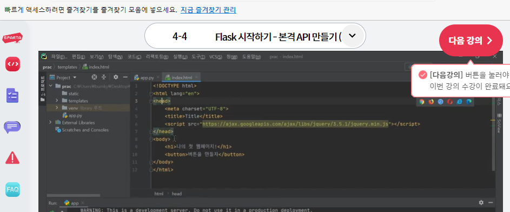Toggle fold marker at head tag line 3
Viewport: 510px width, 212px height.
pyautogui.click(x=151, y=101)
